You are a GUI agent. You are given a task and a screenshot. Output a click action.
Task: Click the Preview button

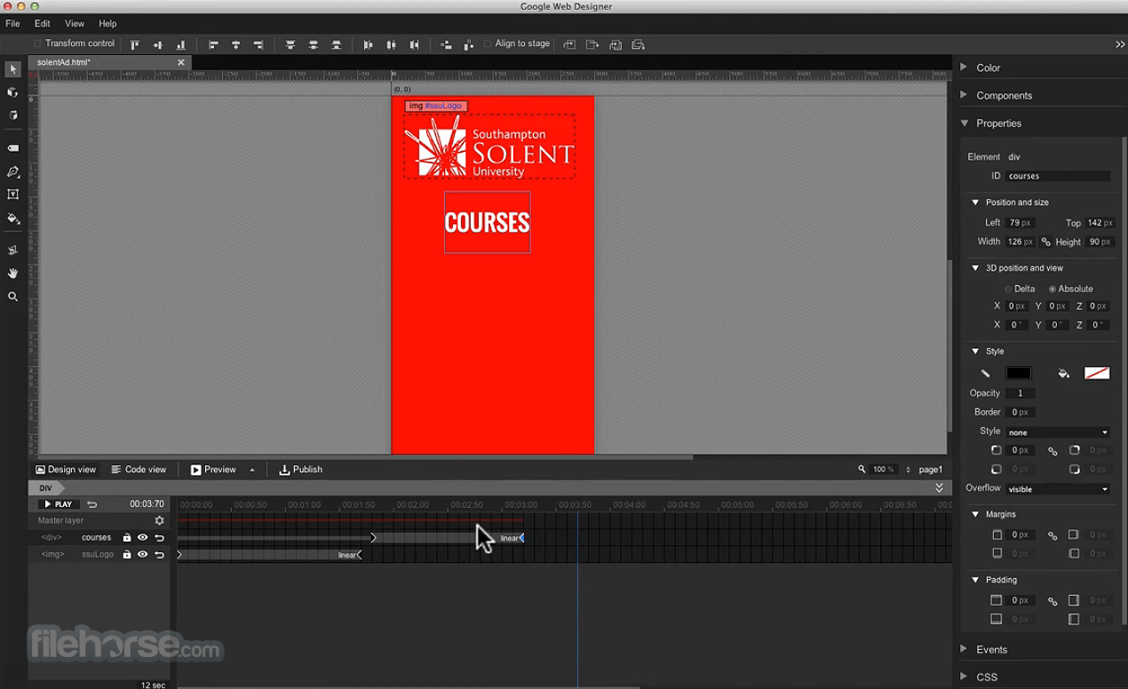(213, 470)
